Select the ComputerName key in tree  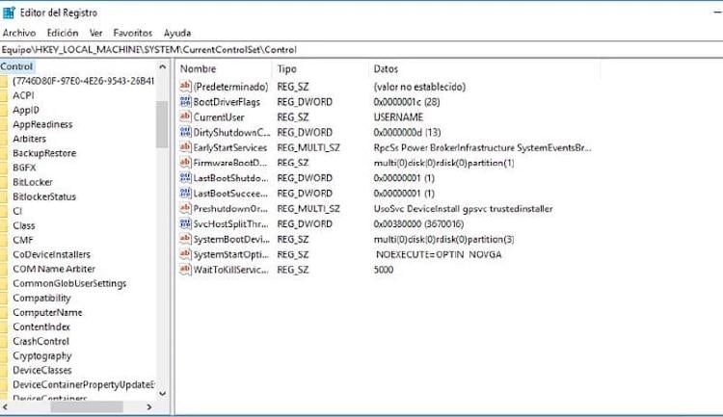(x=47, y=312)
